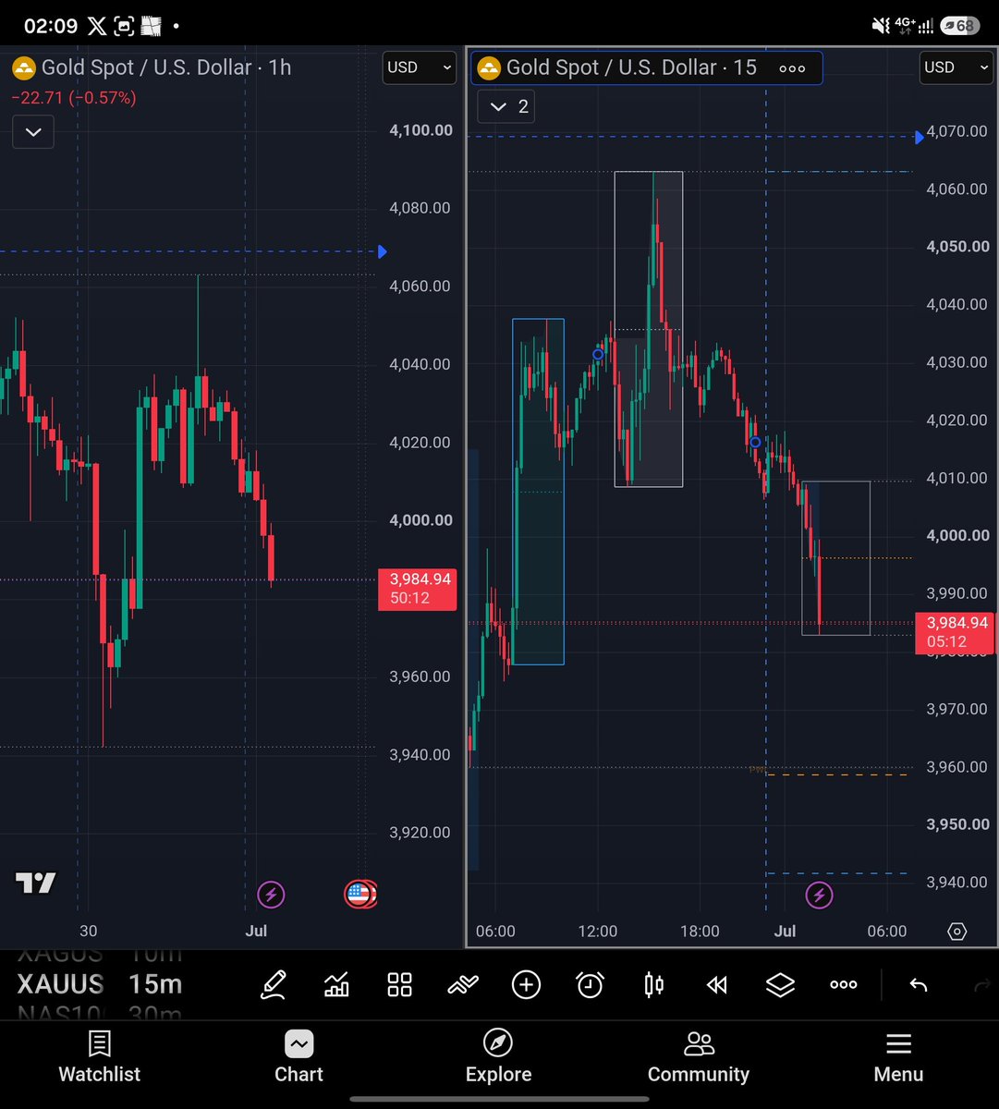This screenshot has width=999, height=1109.
Task: Expand the legend chevron on the 1h chart
Action: (x=33, y=132)
